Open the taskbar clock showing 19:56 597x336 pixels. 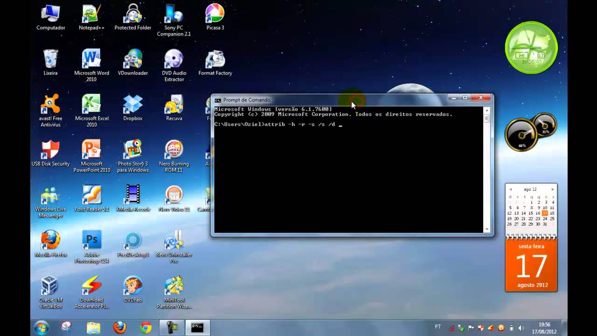point(544,328)
